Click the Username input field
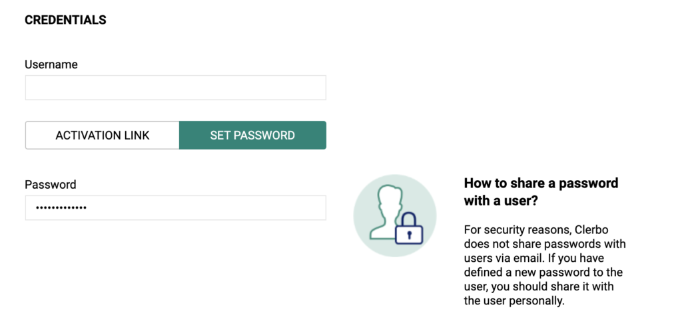The image size is (682, 333). [x=175, y=88]
